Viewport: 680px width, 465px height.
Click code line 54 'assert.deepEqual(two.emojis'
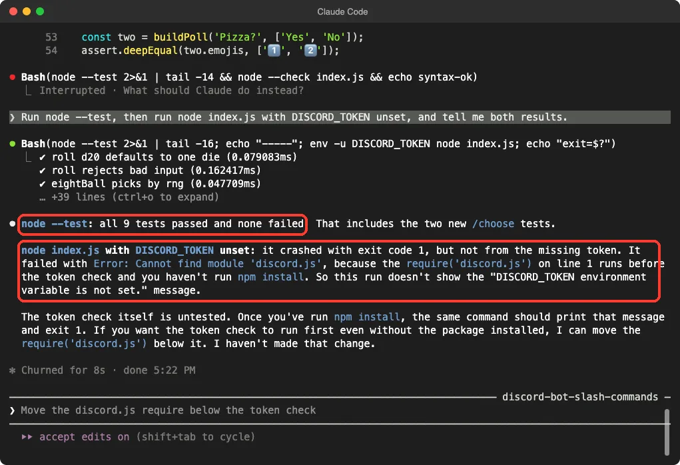(x=210, y=51)
